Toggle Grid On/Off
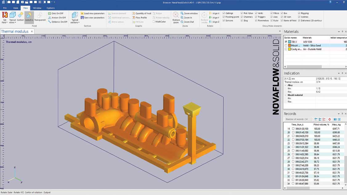The width and height of the screenshot is (347, 195). [57, 13]
